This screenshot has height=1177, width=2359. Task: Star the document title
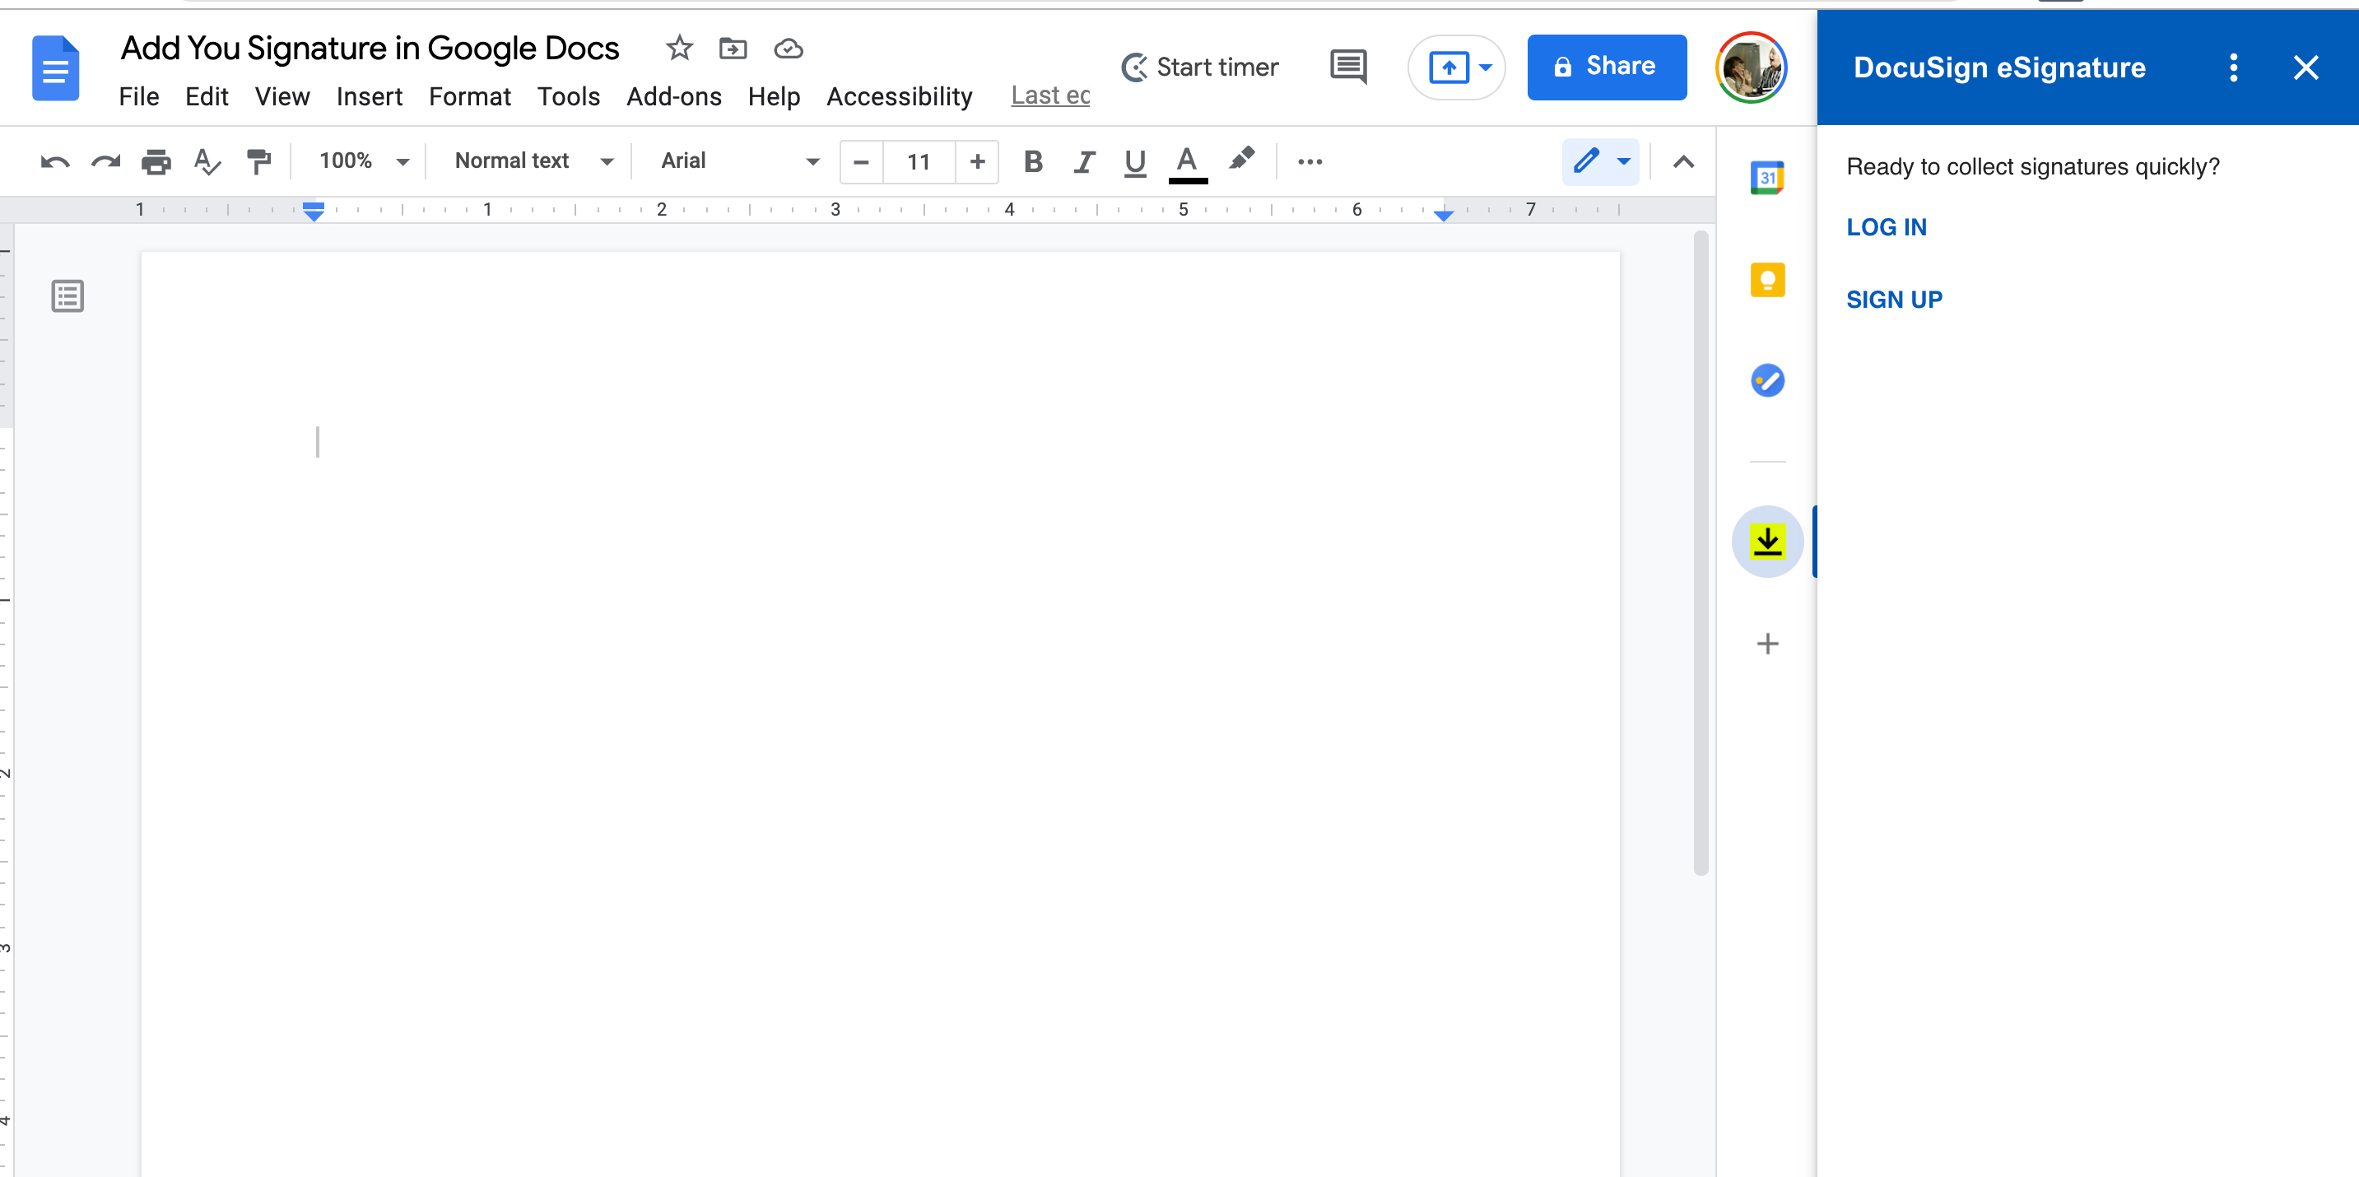click(678, 49)
